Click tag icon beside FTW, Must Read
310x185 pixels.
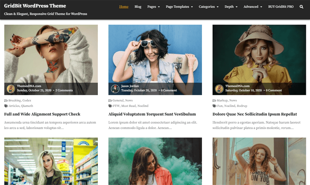click(110, 106)
